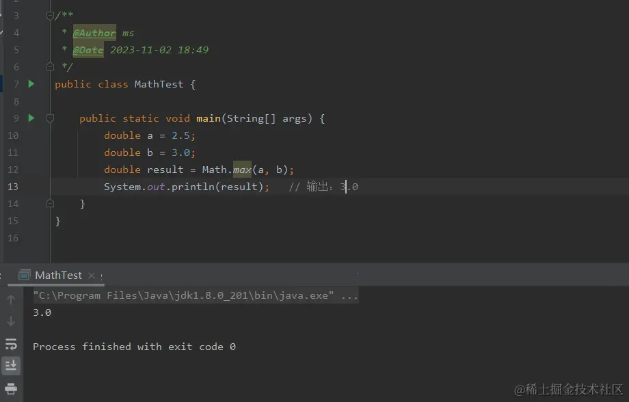This screenshot has width=629, height=402.
Task: Toggle soft-wrap in the run console
Action: [11, 344]
